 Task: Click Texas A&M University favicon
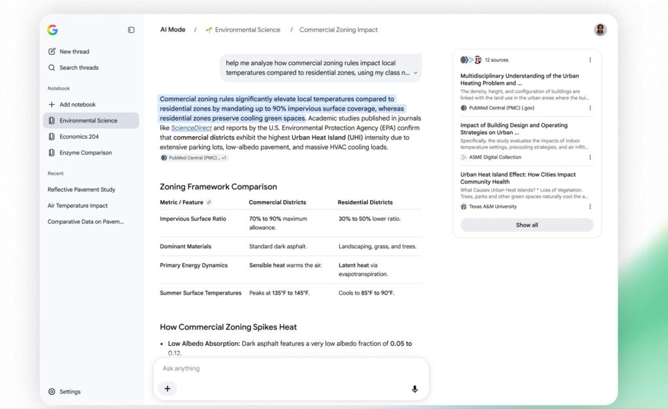tap(464, 206)
